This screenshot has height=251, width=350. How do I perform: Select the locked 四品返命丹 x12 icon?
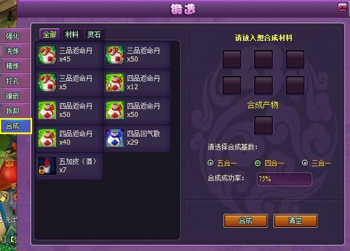click(115, 83)
